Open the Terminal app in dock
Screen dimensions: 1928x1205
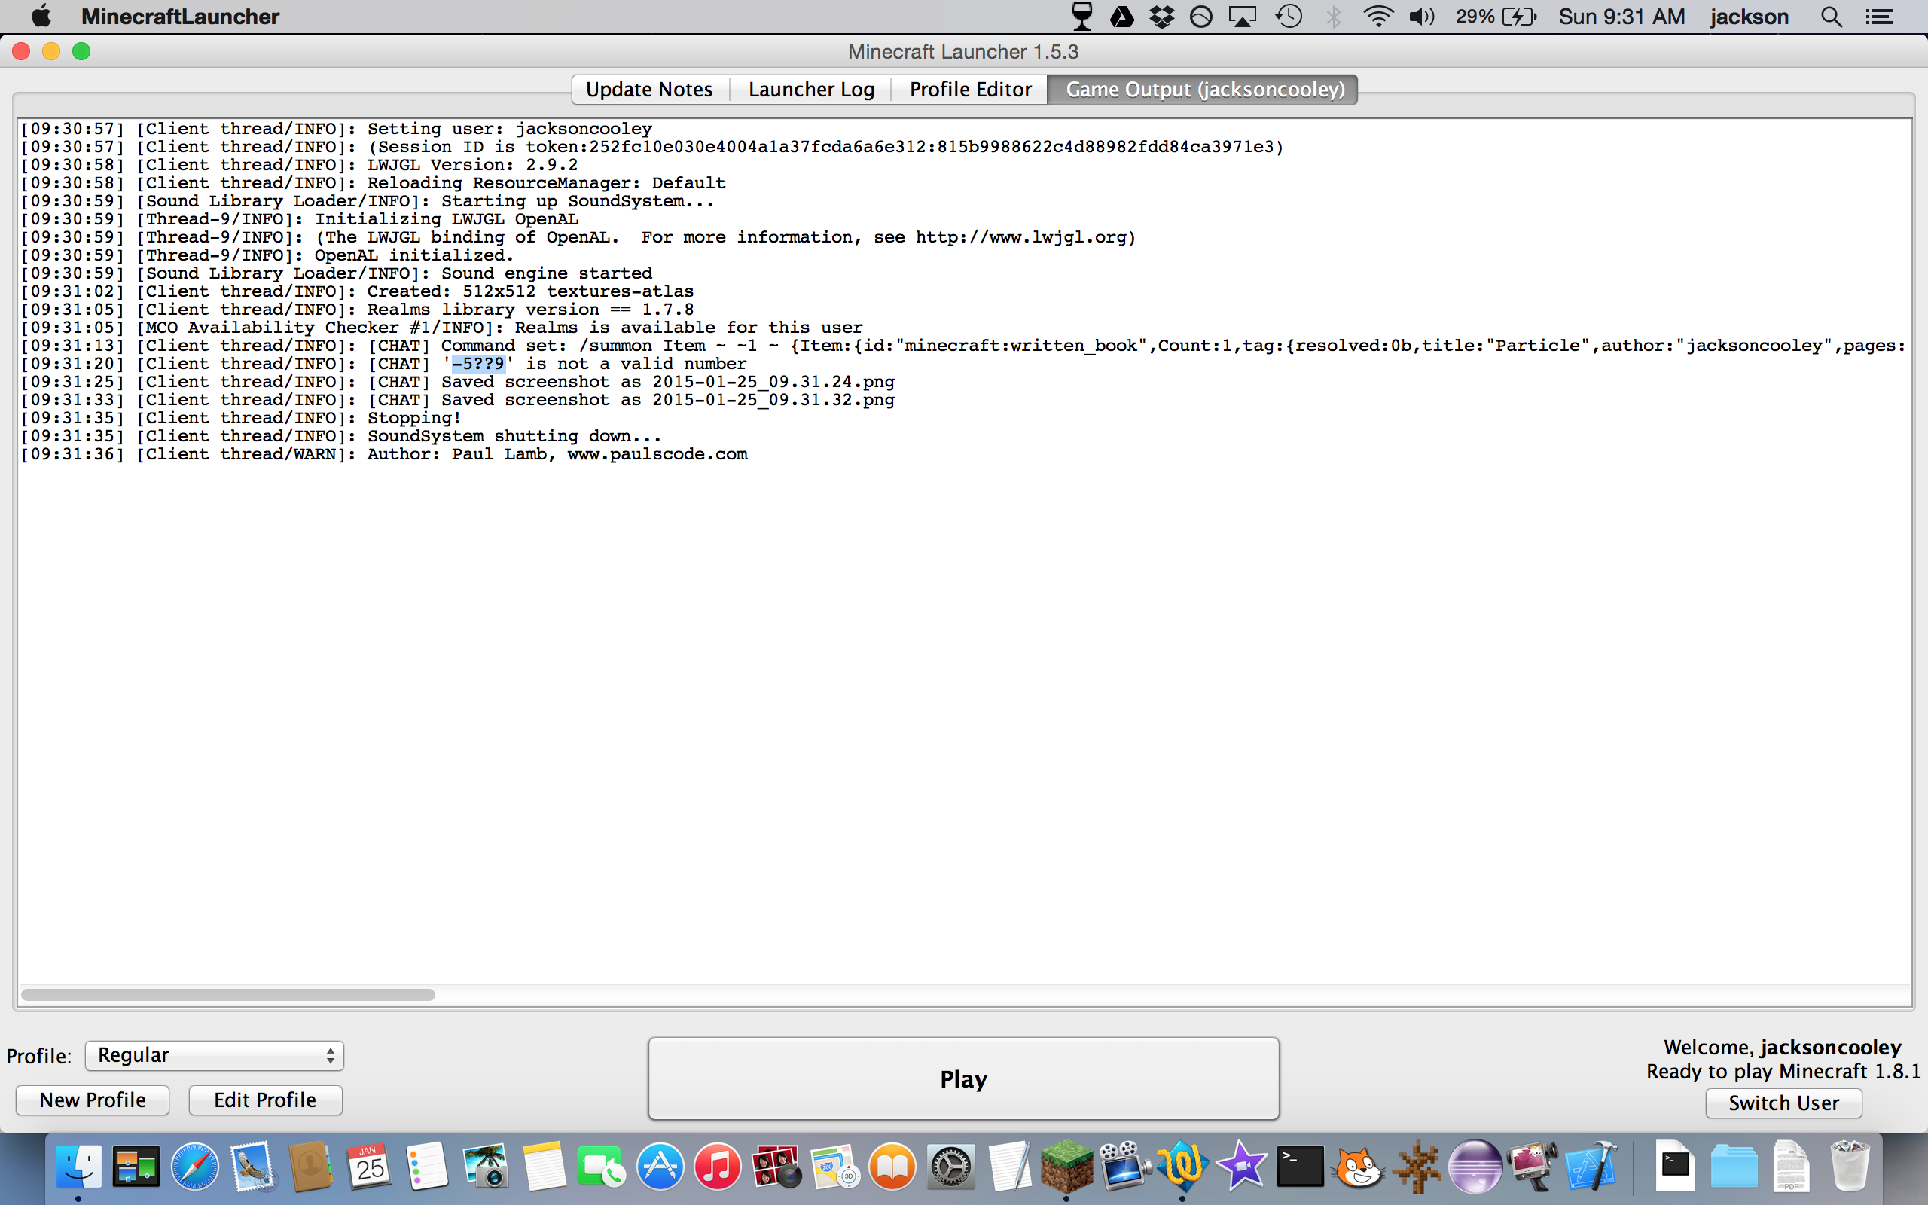1299,1167
